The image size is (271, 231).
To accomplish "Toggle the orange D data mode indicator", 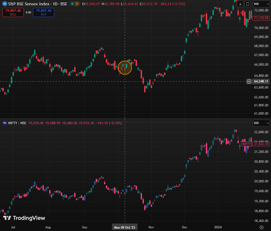I will (77, 4).
